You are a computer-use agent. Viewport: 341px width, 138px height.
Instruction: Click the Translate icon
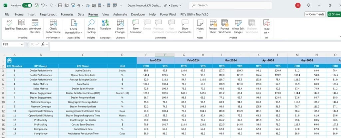click(105, 24)
